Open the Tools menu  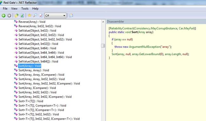tap(25, 9)
